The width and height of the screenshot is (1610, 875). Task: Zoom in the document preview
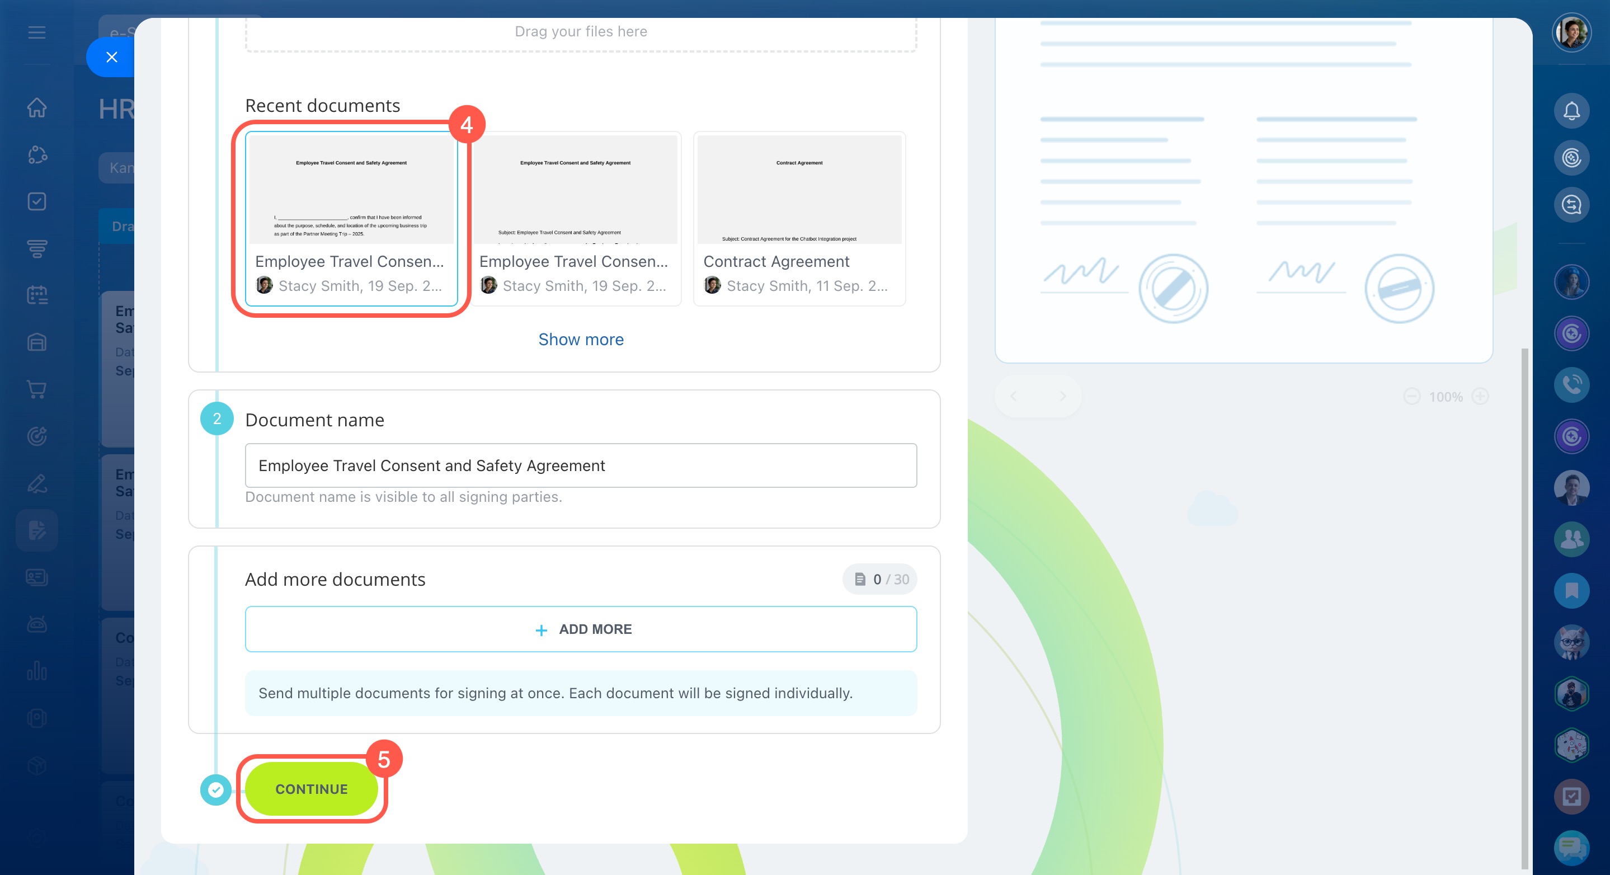(x=1480, y=396)
